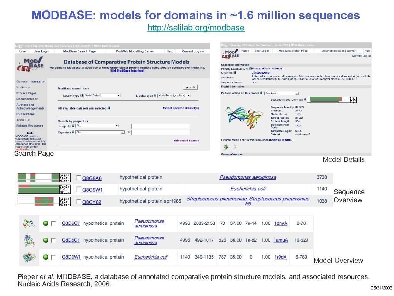Select Home tab on Search Page
This screenshot has height=296, width=394.
coord(22,51)
